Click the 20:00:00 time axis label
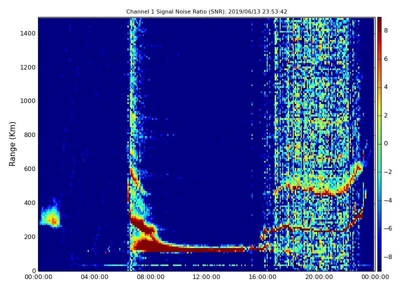 [x=319, y=277]
